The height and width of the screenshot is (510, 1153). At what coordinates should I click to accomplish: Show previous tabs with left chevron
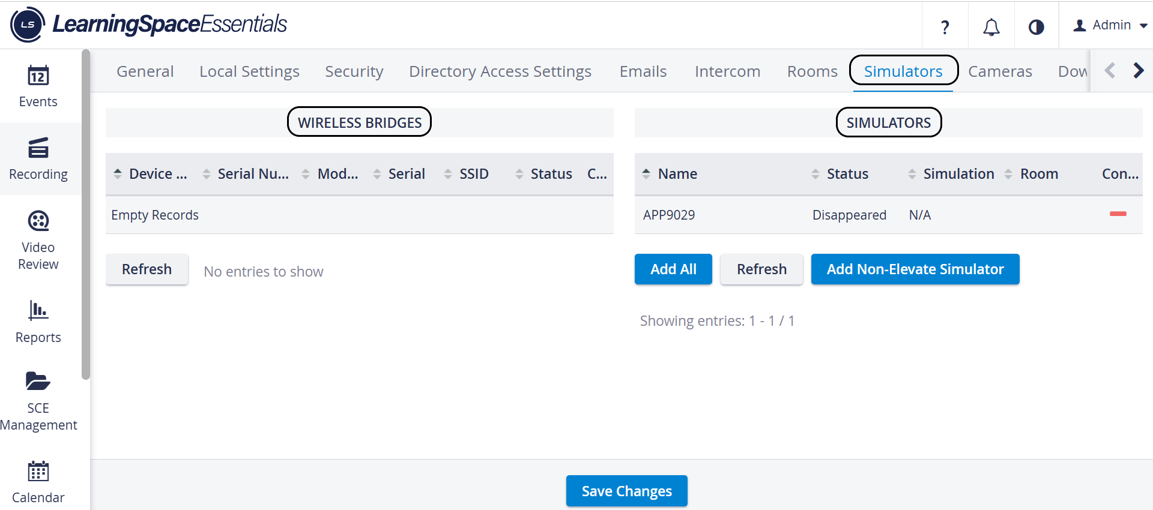1110,71
